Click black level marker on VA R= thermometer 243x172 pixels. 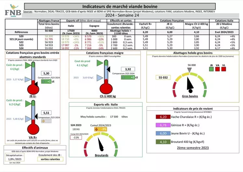[36, 116]
